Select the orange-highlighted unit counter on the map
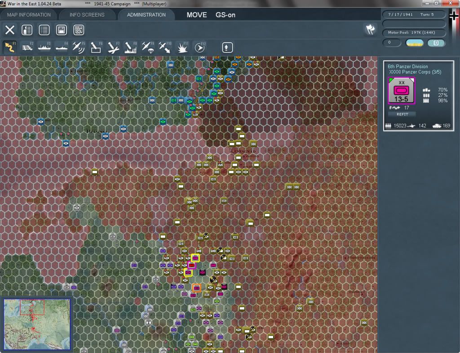Image resolution: width=460 pixels, height=353 pixels. 197,288
